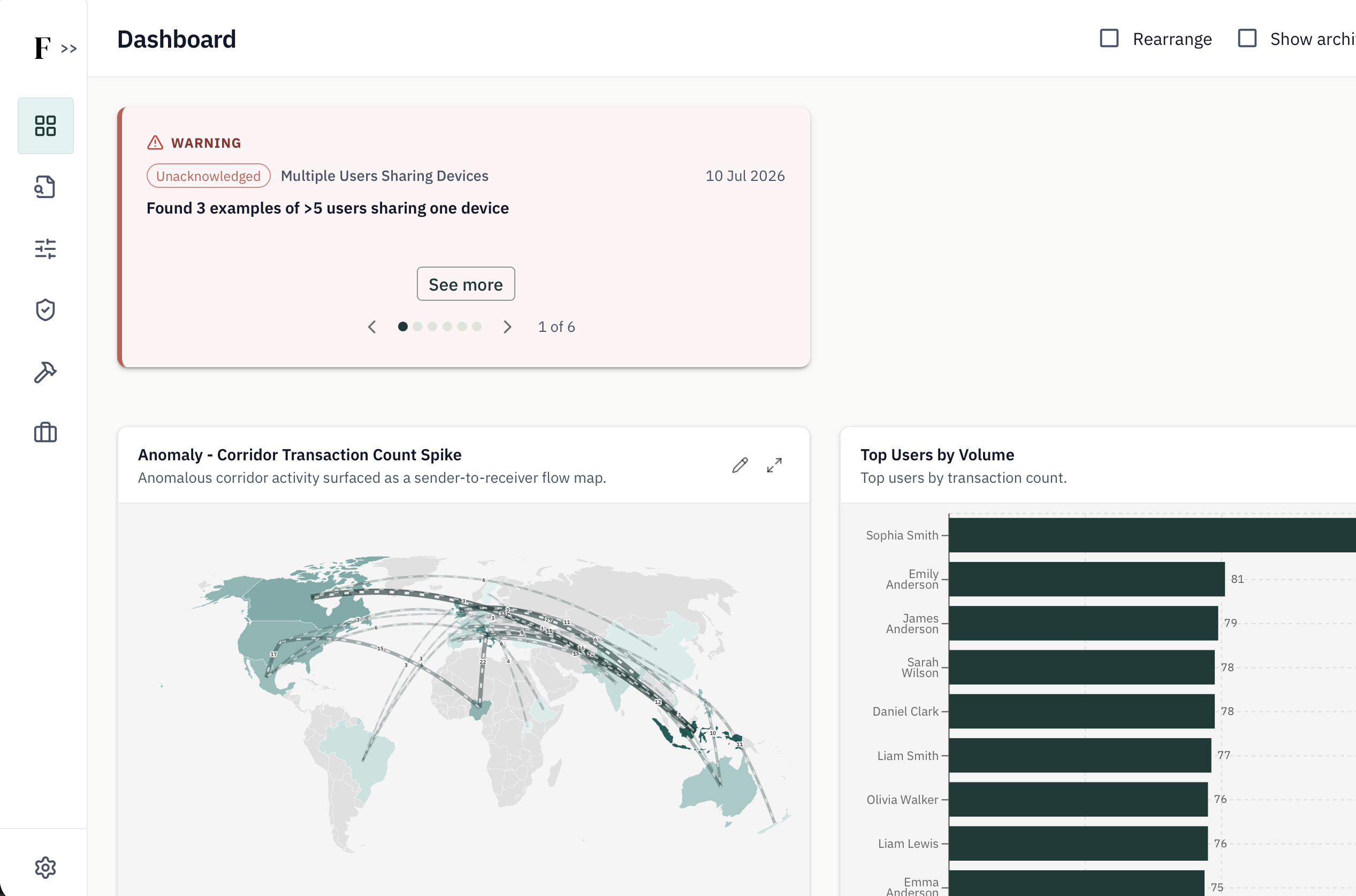Screen dimensions: 1356x896
Task: Click the WARNING label text
Action: pos(206,143)
